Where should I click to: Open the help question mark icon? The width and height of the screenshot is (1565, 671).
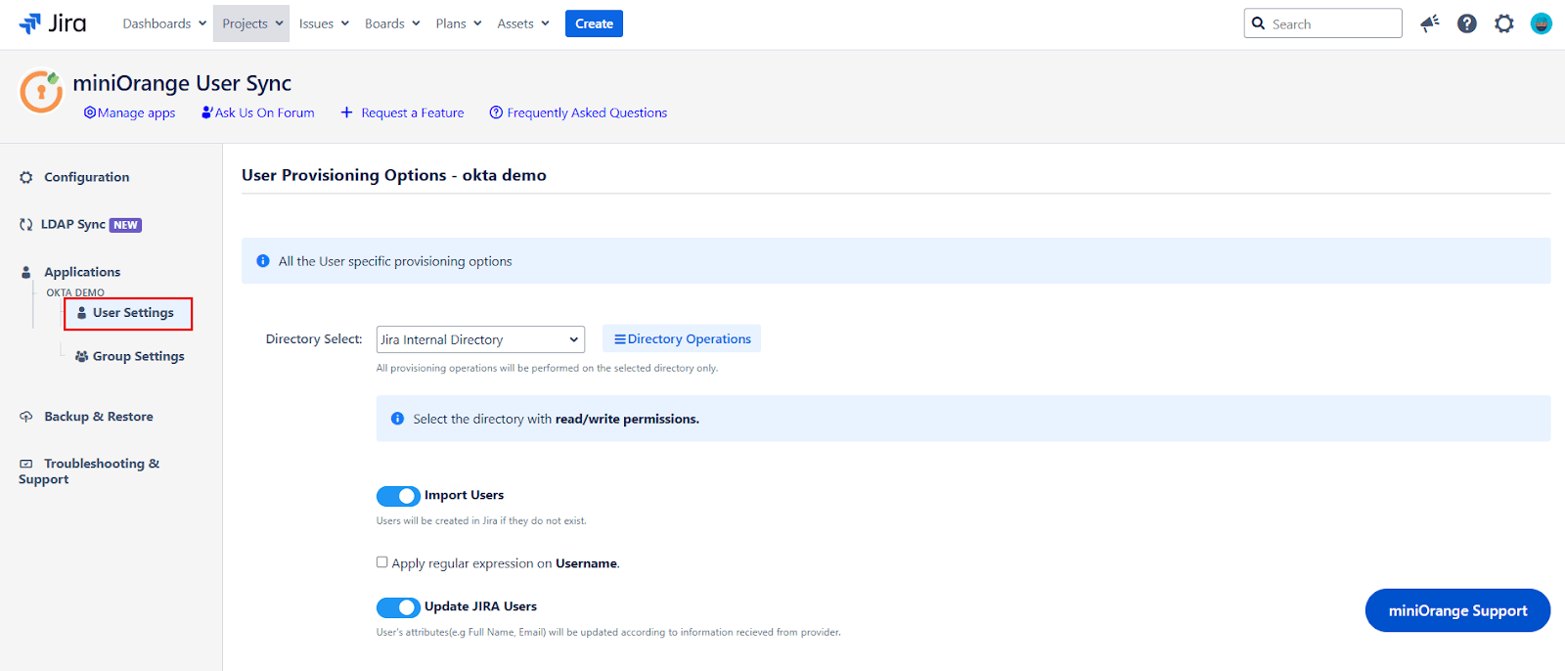click(1467, 23)
